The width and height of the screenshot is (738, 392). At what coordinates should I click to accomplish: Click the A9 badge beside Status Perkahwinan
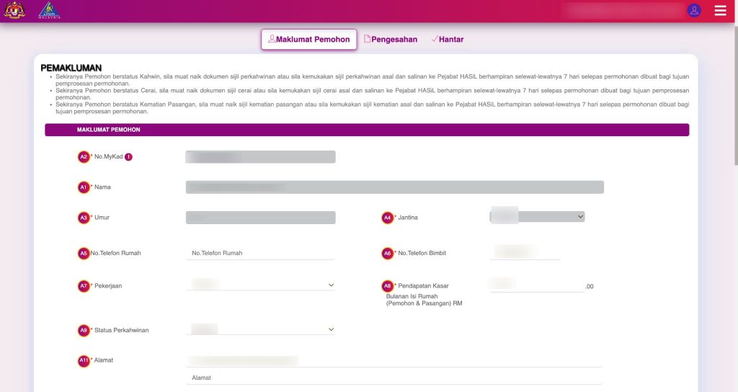click(x=84, y=330)
